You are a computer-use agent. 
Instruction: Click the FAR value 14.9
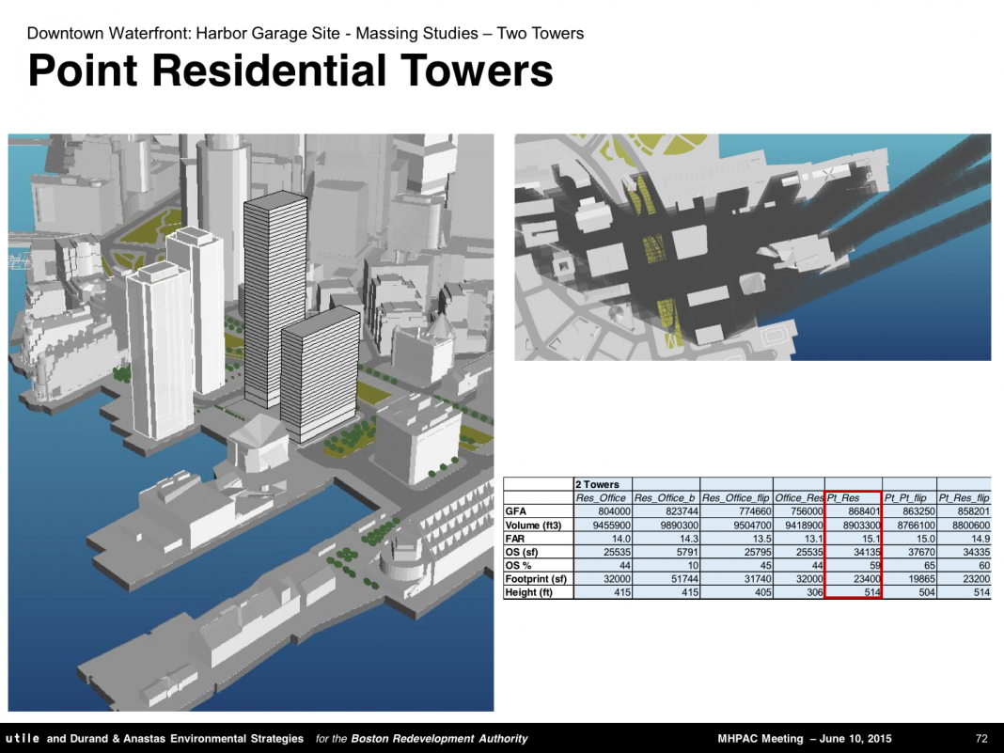pyautogui.click(x=980, y=539)
